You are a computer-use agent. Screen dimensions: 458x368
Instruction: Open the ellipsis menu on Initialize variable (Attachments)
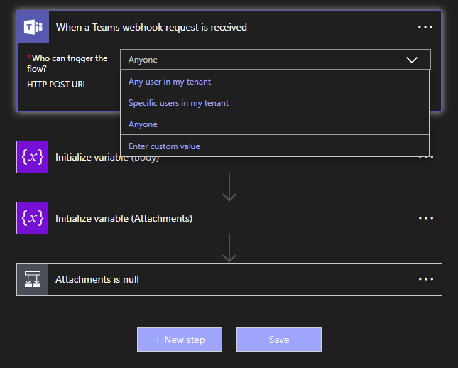[425, 218]
